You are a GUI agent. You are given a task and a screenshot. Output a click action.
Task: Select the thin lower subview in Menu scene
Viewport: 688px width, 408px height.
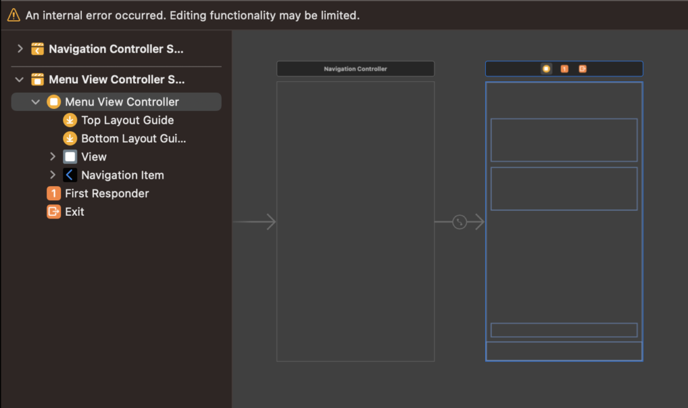[x=564, y=330]
